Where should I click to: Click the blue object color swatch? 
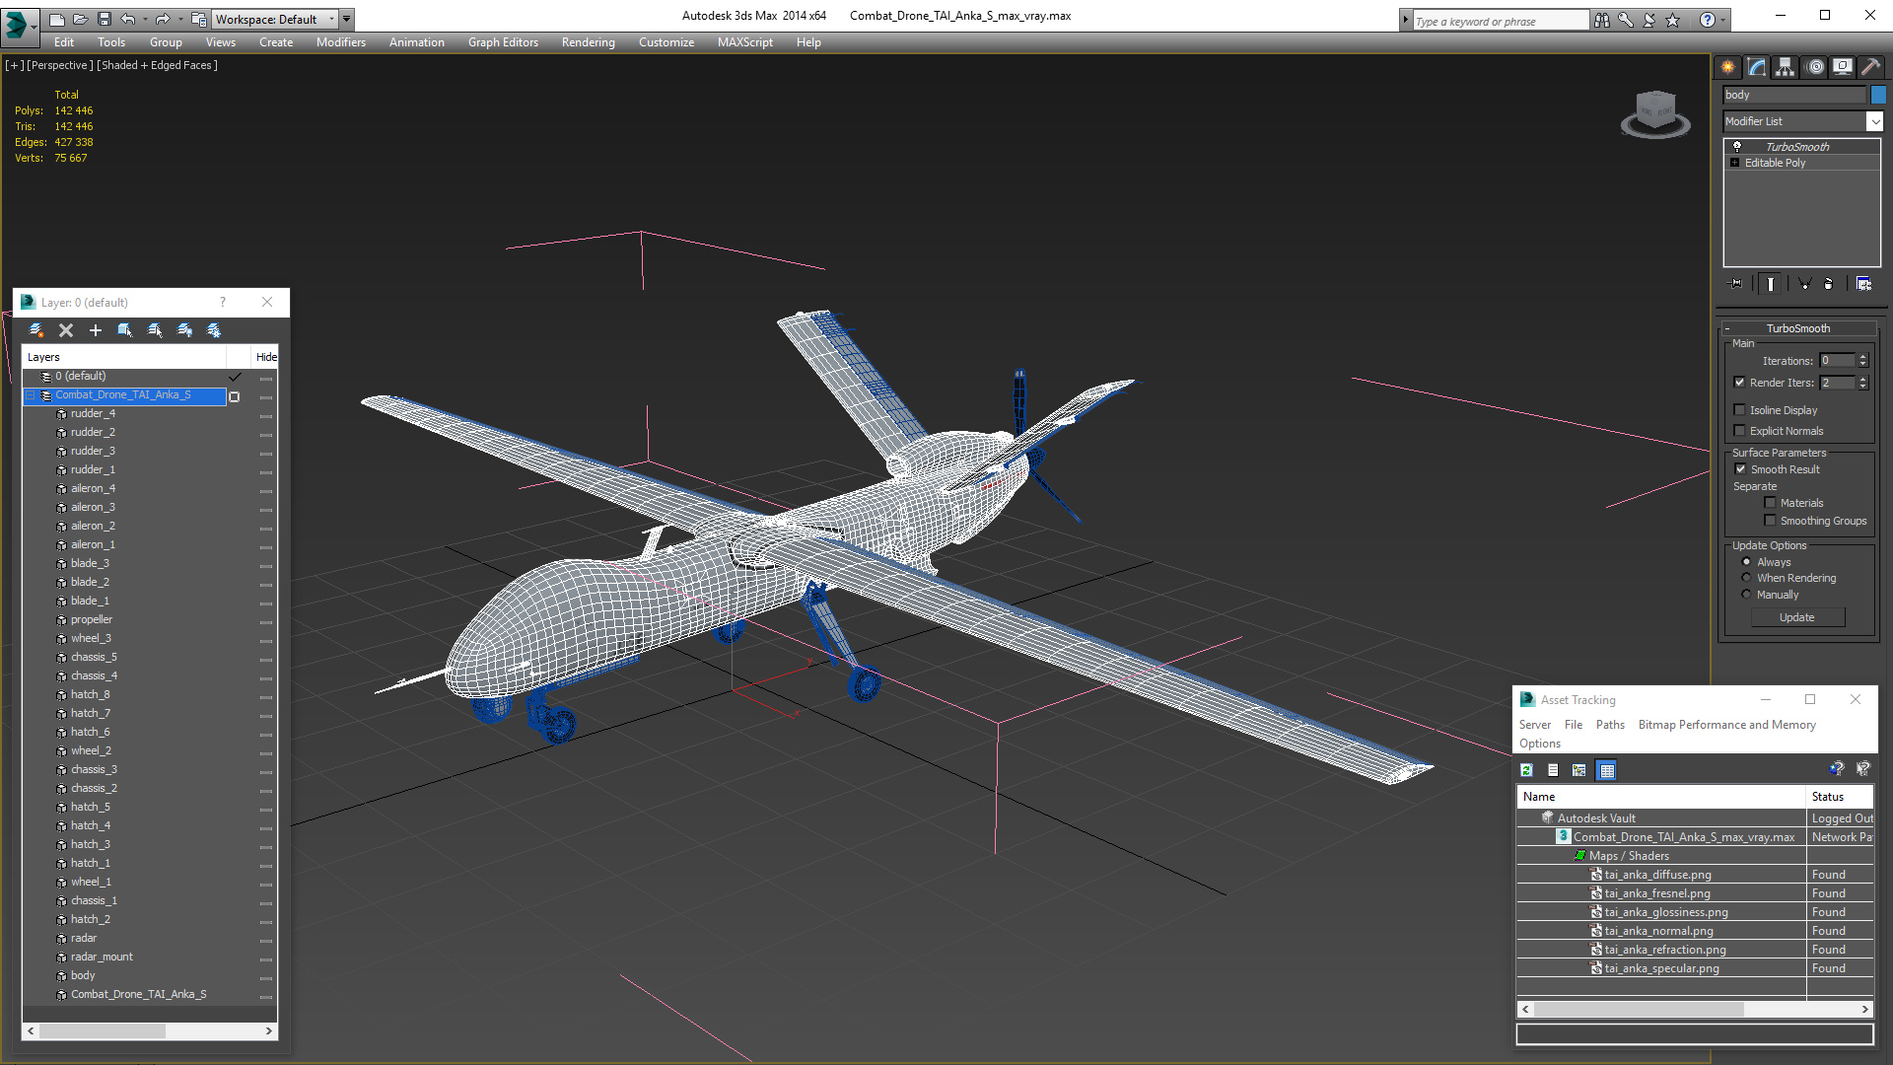pos(1878,95)
